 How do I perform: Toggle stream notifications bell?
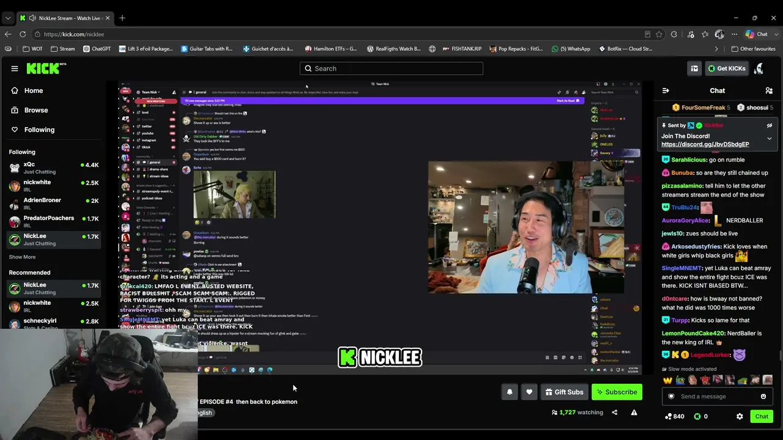click(510, 392)
